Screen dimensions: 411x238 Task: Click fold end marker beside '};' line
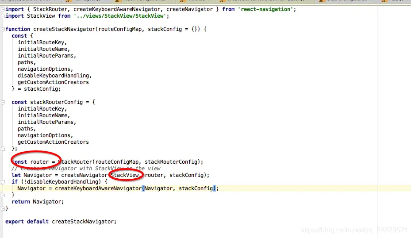(3, 149)
